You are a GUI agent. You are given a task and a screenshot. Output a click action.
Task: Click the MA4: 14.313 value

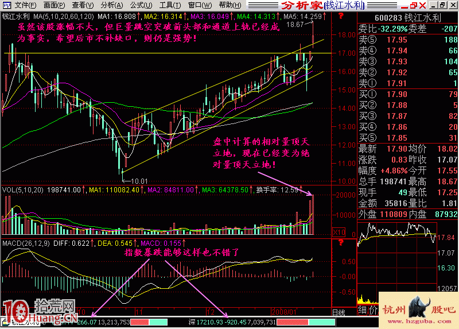click(256, 17)
